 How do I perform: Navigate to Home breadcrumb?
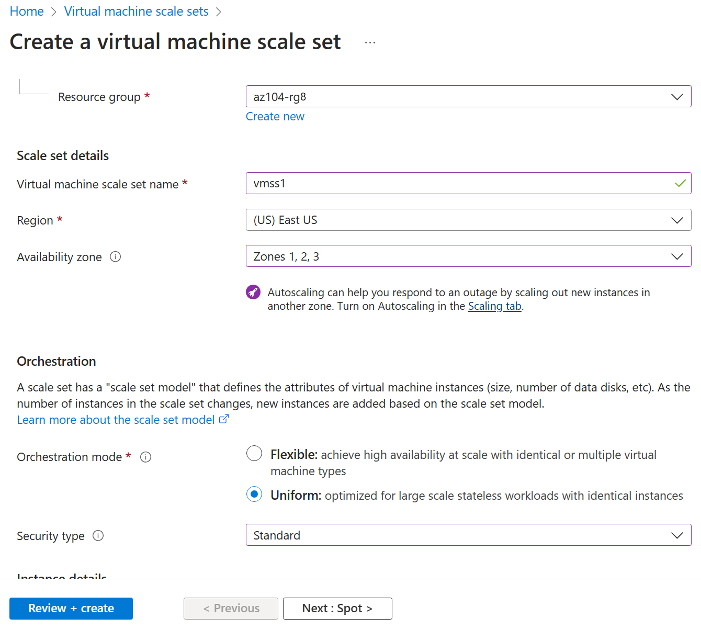tap(27, 11)
